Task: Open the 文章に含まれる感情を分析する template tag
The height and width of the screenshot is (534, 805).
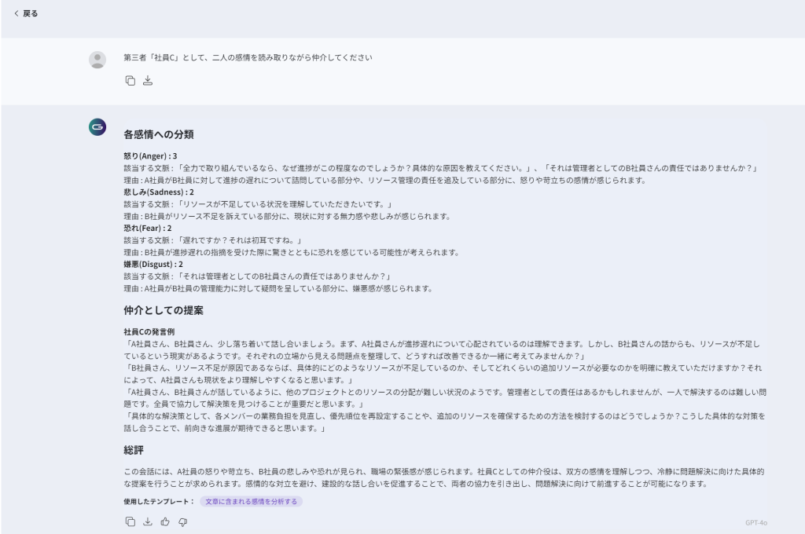Action: [x=251, y=501]
